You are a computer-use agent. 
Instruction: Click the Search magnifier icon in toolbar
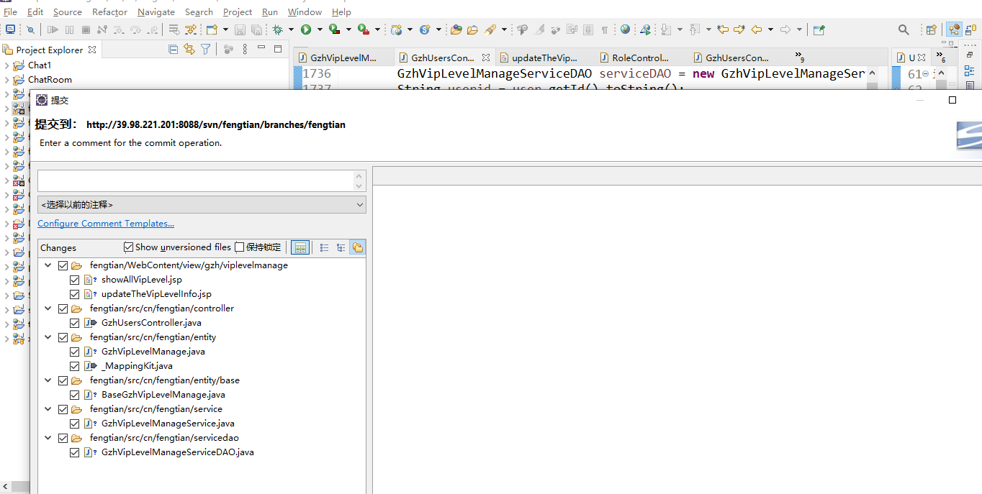pos(904,29)
